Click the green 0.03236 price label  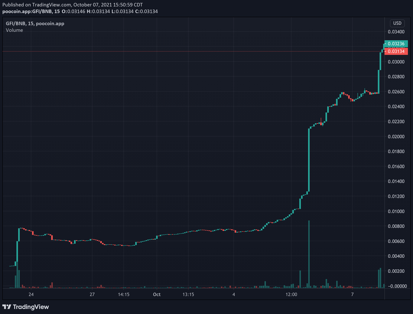pyautogui.click(x=395, y=44)
